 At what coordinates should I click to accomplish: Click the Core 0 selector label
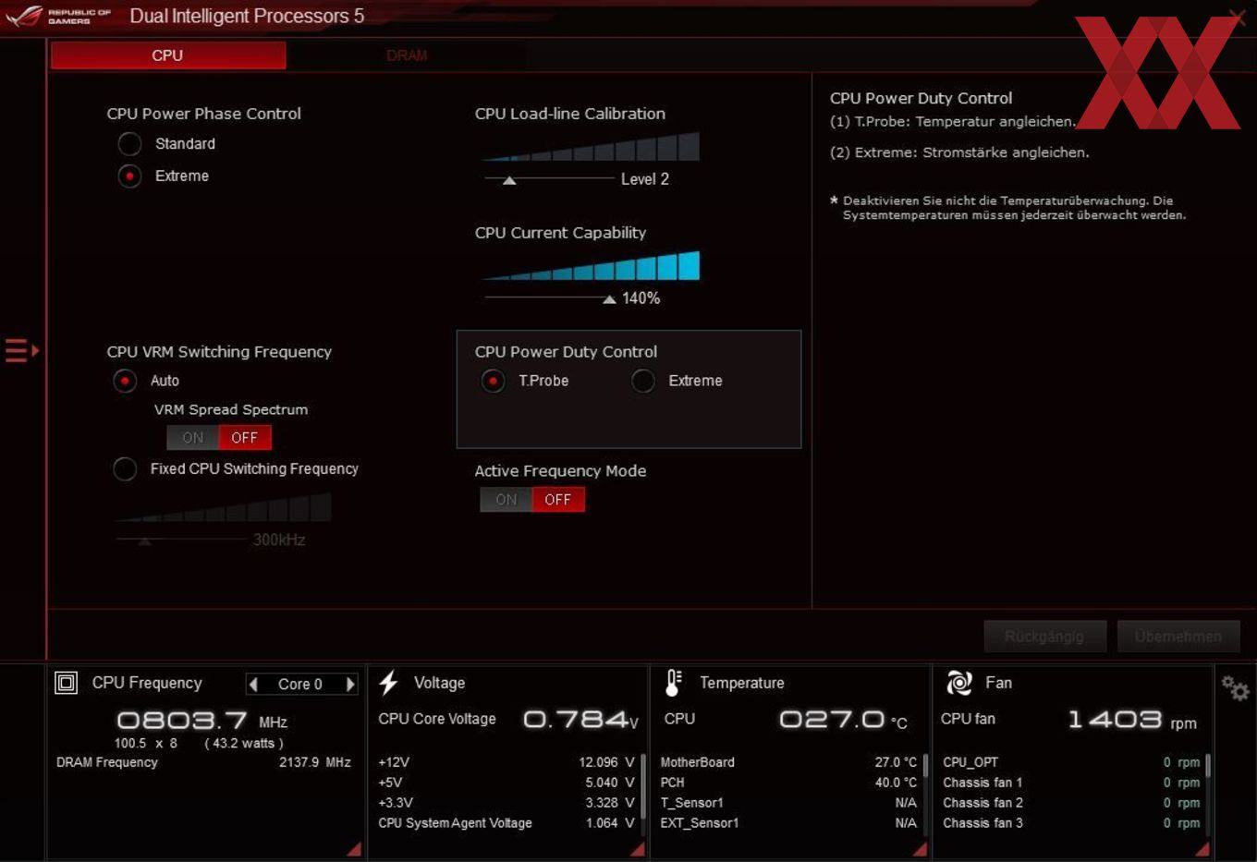[300, 685]
